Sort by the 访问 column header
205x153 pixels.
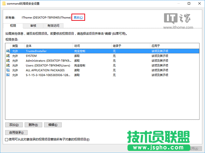coord(92,46)
